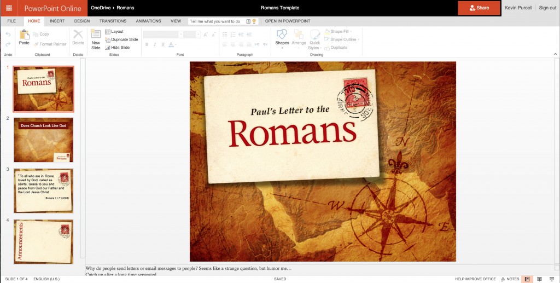Viewport: 560px width, 283px height.
Task: Set right-to-left text direction
Action: pos(265,44)
